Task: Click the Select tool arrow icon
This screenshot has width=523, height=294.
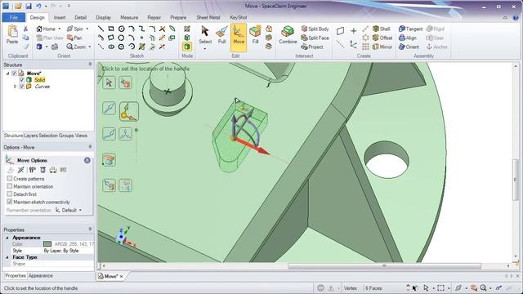Action: point(205,31)
